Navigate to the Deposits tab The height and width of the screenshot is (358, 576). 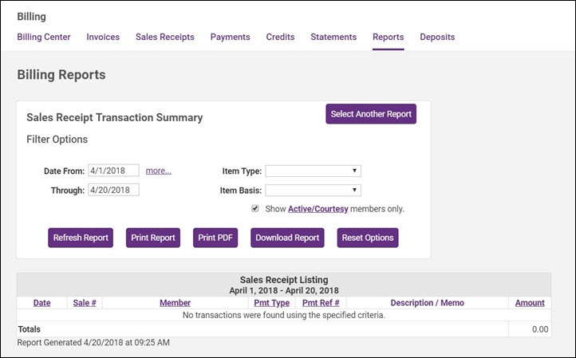437,37
